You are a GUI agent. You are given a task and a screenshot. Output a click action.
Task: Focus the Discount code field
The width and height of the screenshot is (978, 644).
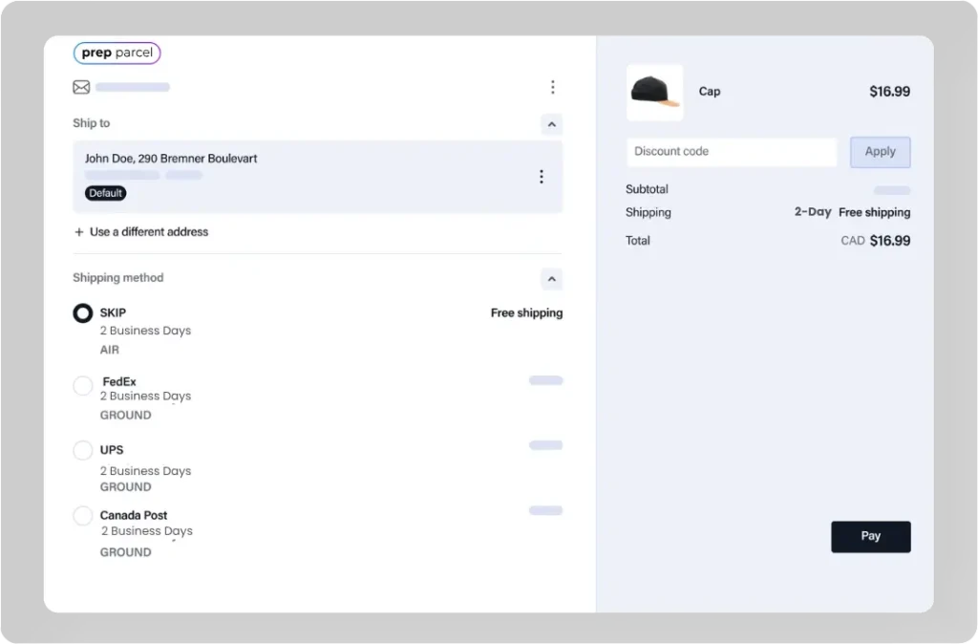coord(732,152)
